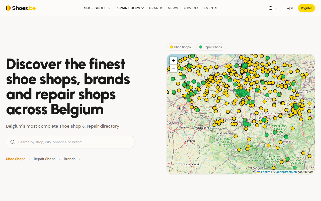Click the Cambrai label on map
The width and height of the screenshot is (321, 201).
point(190,141)
